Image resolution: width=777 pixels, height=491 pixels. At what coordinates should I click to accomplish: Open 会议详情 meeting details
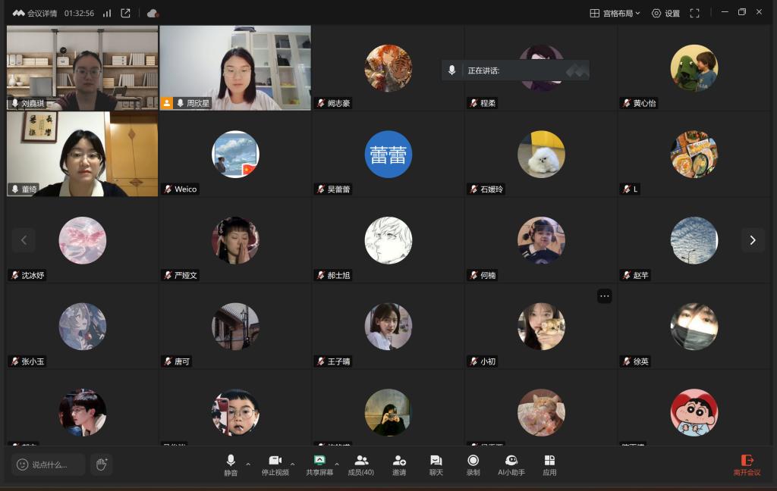click(x=37, y=13)
